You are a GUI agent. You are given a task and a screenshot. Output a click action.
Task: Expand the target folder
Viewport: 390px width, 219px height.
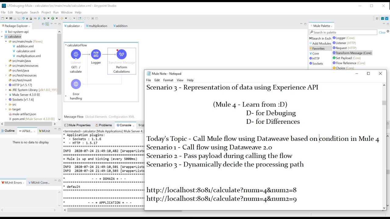coord(6,109)
